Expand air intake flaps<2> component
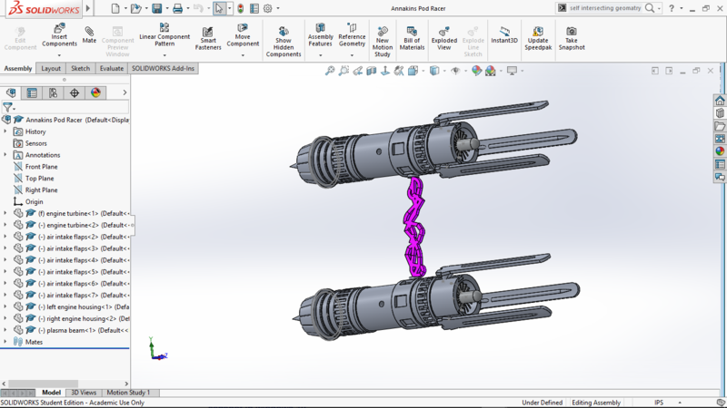 click(x=5, y=237)
